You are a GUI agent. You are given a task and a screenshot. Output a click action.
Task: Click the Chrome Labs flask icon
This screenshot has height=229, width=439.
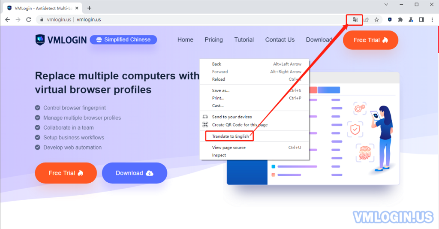point(411,20)
